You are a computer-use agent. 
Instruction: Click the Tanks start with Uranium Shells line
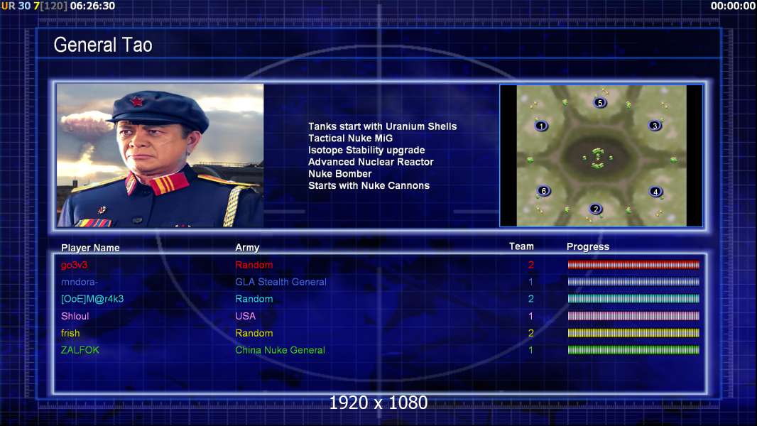382,126
